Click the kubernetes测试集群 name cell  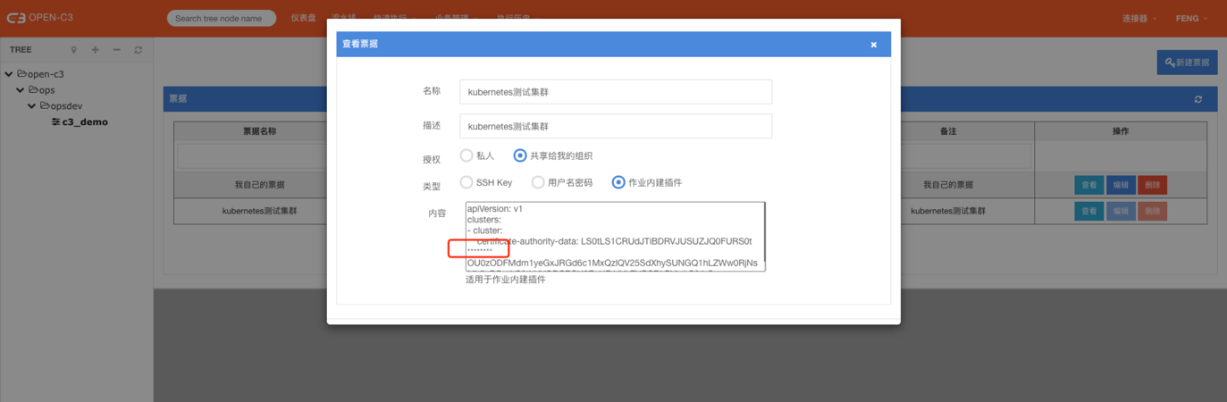pyautogui.click(x=260, y=211)
